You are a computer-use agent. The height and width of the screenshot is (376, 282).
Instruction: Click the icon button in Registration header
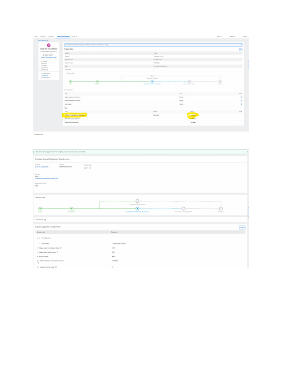click(241, 49)
